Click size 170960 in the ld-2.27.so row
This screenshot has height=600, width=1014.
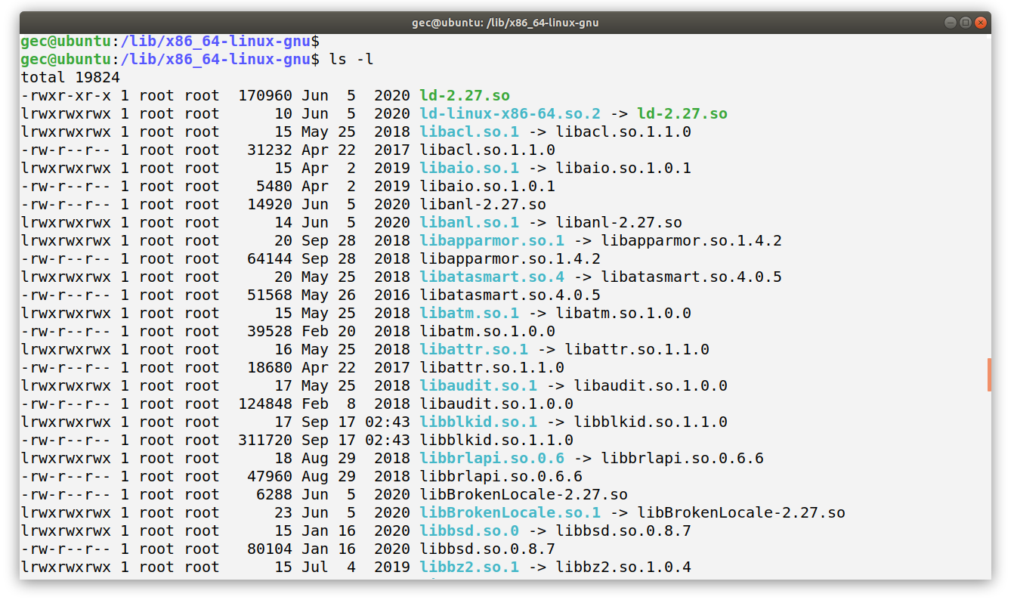click(x=265, y=95)
